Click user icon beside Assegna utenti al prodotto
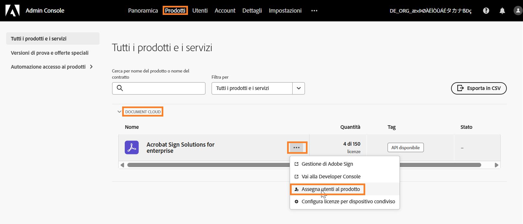The width and height of the screenshot is (523, 224). tap(296, 189)
